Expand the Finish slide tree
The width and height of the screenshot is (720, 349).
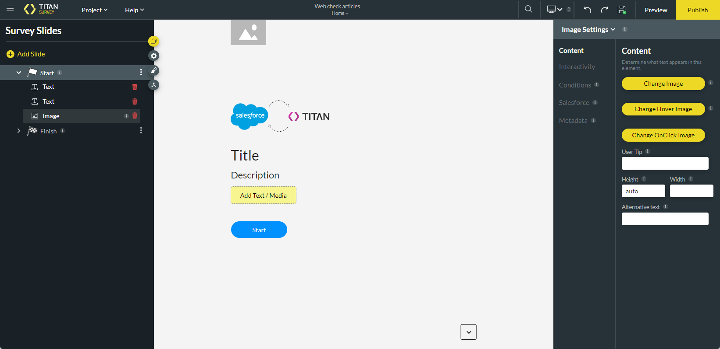click(x=19, y=131)
